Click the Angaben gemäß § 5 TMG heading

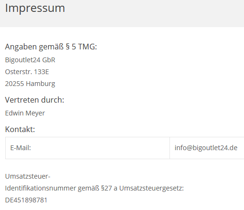(51, 47)
